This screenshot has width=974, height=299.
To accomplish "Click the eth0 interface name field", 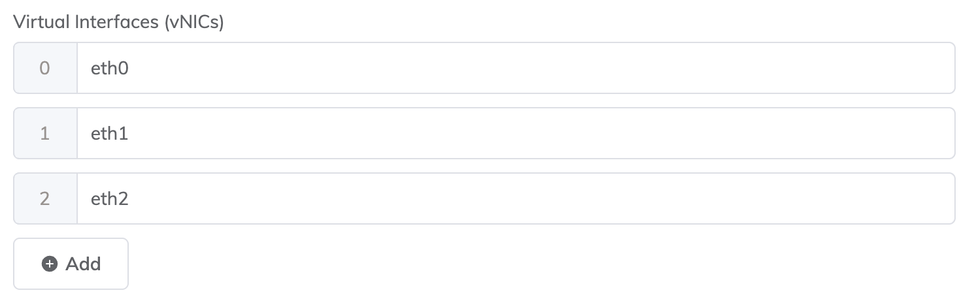I will pyautogui.click(x=515, y=68).
